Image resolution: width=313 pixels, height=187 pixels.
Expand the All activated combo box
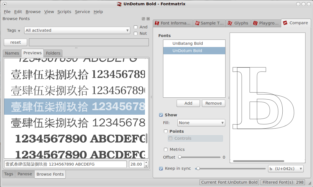pyautogui.click(x=77, y=30)
